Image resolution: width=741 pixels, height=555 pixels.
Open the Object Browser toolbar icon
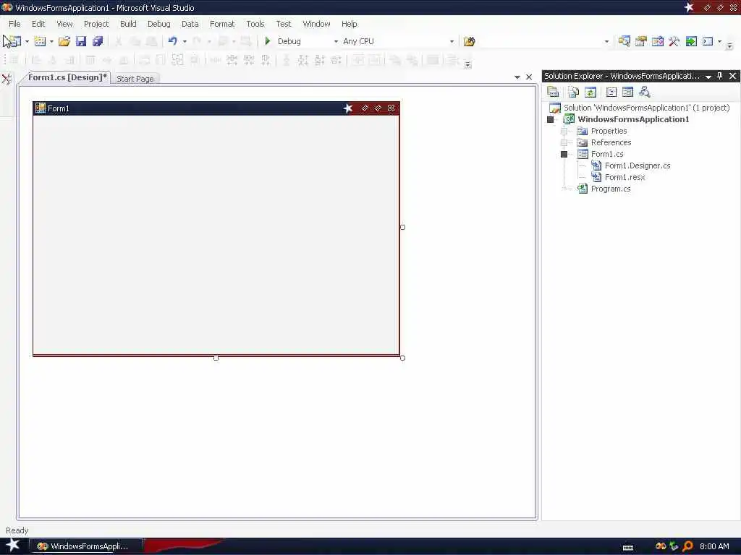click(x=657, y=41)
